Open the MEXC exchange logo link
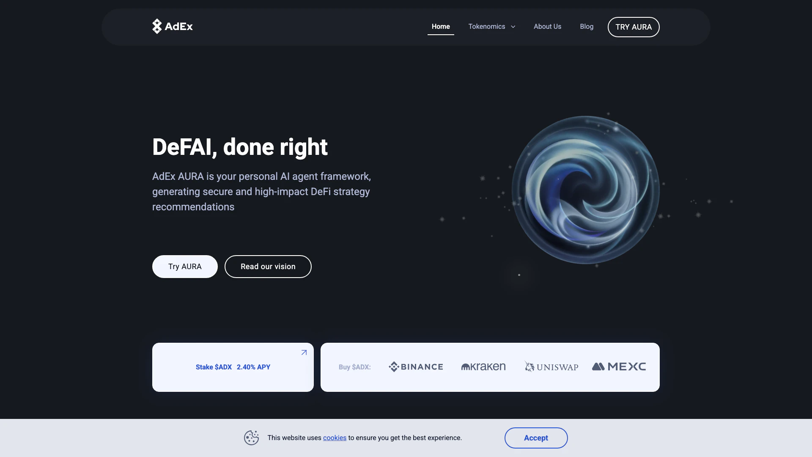 pyautogui.click(x=619, y=366)
